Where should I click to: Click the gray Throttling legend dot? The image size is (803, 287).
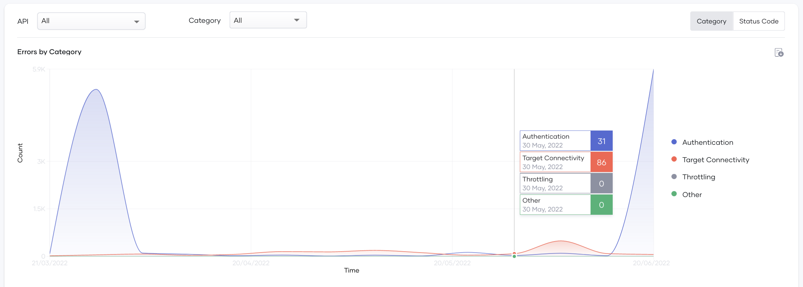click(x=674, y=176)
